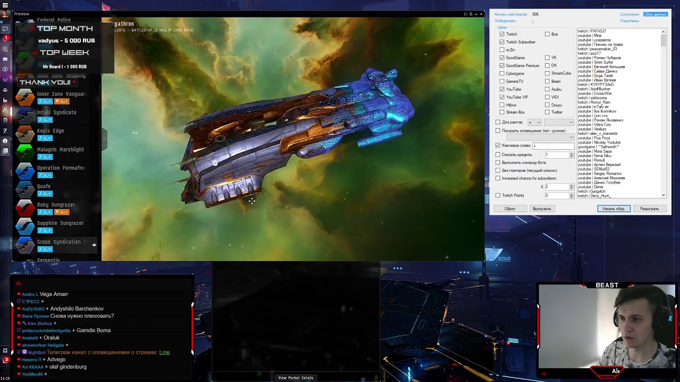Viewport: 680px width, 382px height.
Task: Select the Kopis Edge skin icon
Action: pyautogui.click(x=25, y=134)
